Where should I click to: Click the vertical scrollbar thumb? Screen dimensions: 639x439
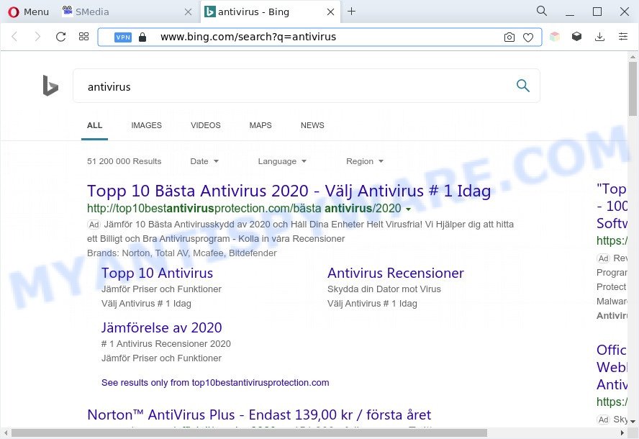(x=633, y=89)
